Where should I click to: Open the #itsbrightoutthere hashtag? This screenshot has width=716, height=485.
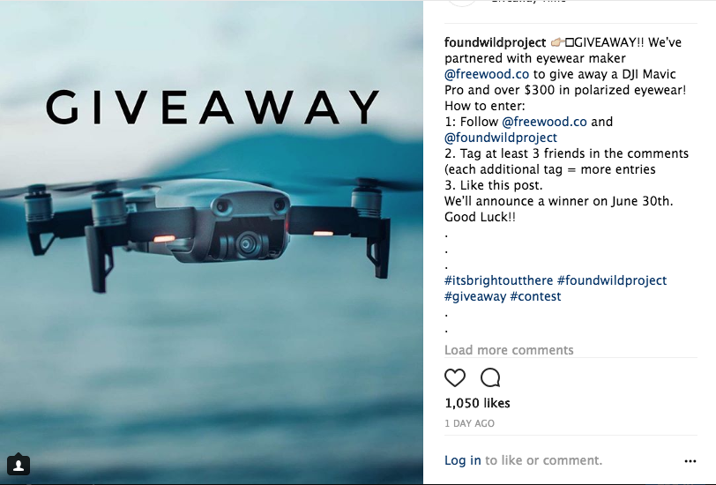pos(499,280)
